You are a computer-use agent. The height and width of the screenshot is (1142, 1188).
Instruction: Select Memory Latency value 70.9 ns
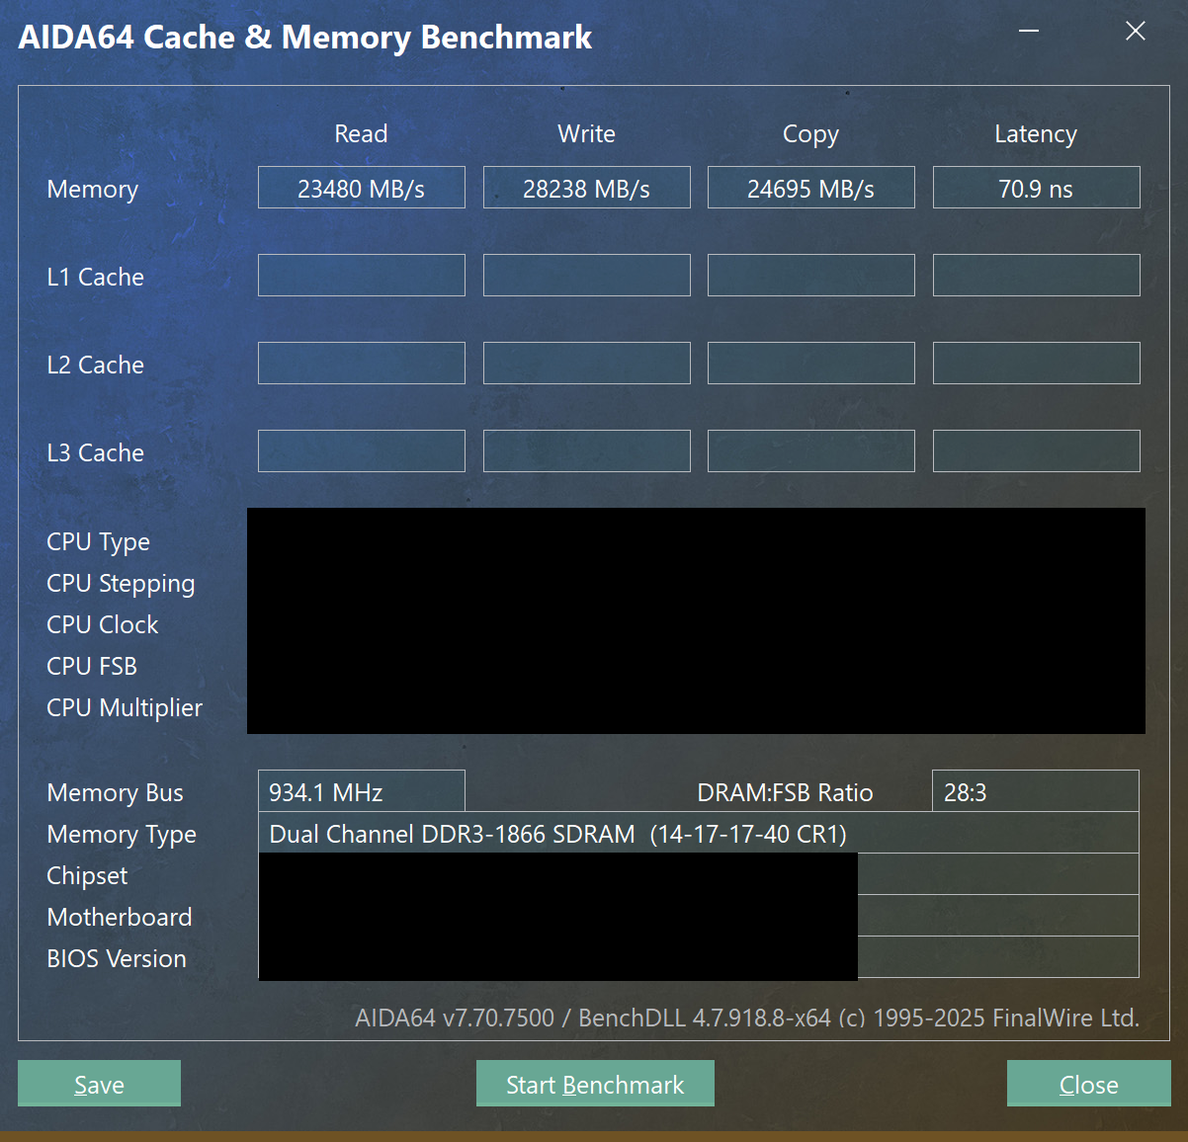(x=1037, y=188)
